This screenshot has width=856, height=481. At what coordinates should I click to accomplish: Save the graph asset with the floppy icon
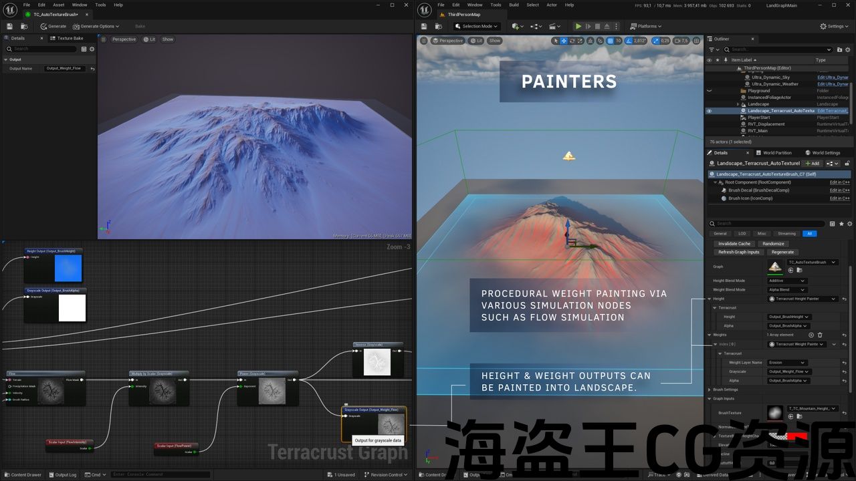tap(10, 26)
